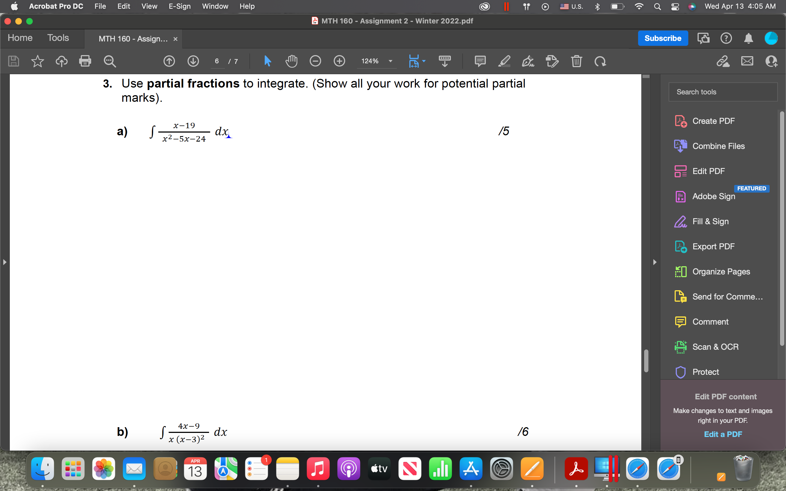
Task: Expand the left navigation panel
Action: coord(5,262)
